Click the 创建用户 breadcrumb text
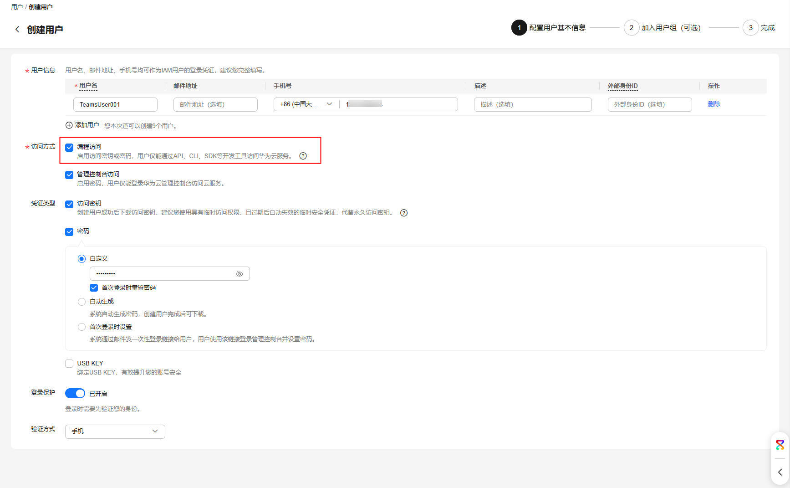This screenshot has height=488, width=790. (41, 7)
